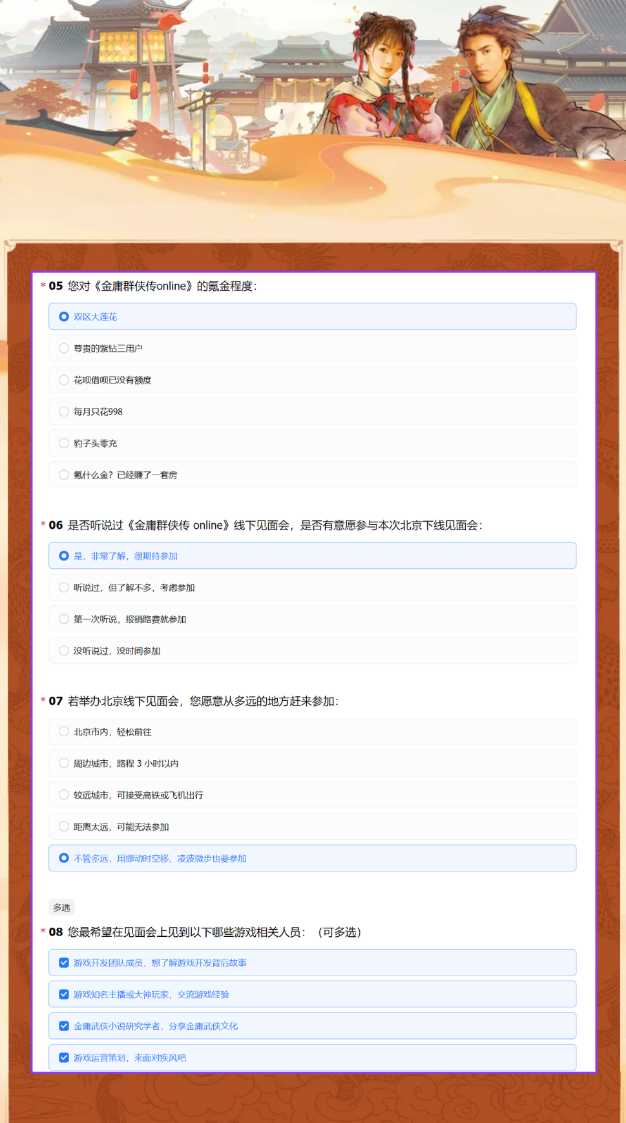Click the 多选 tag label

point(61,908)
